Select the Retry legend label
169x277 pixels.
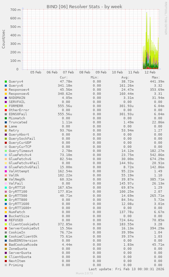pos(14,131)
